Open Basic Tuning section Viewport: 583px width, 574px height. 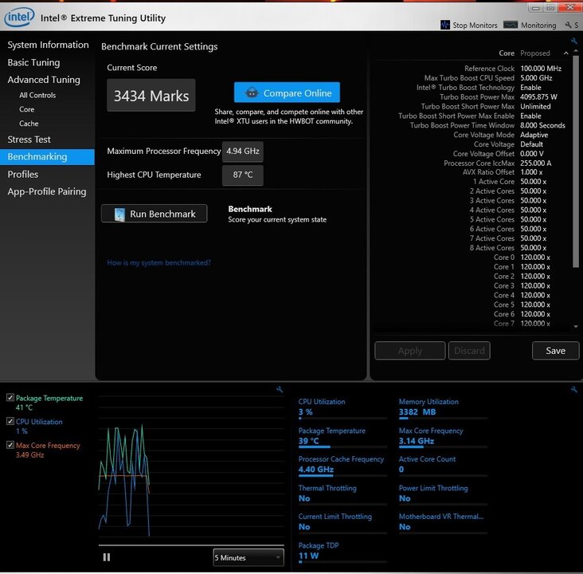coord(33,62)
